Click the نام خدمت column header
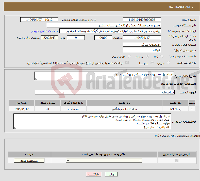The width and height of the screenshot is (200, 181). (124, 103)
